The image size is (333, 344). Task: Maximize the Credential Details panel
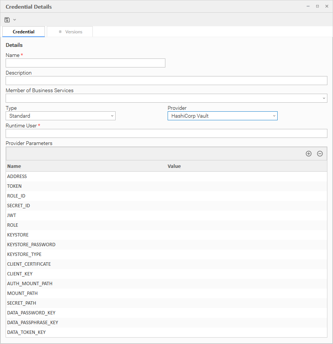(x=317, y=6)
